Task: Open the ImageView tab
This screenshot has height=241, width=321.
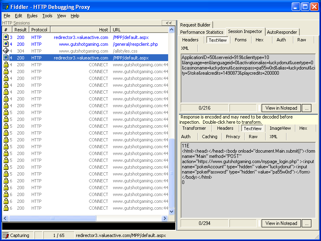Action: 280,128
